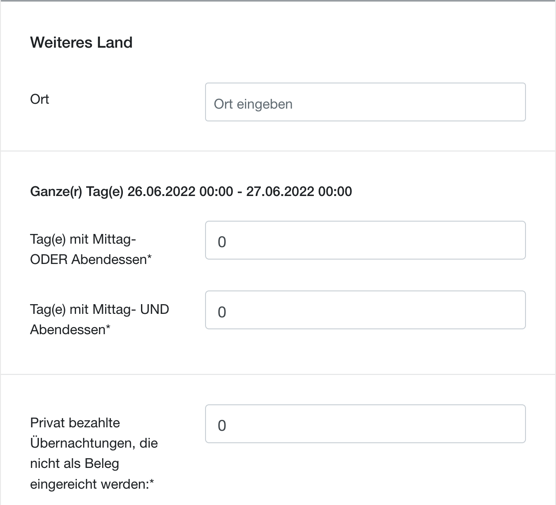The height and width of the screenshot is (505, 556).
Task: Activate the Privat bezahlte Übernachtungen input
Action: coord(365,424)
